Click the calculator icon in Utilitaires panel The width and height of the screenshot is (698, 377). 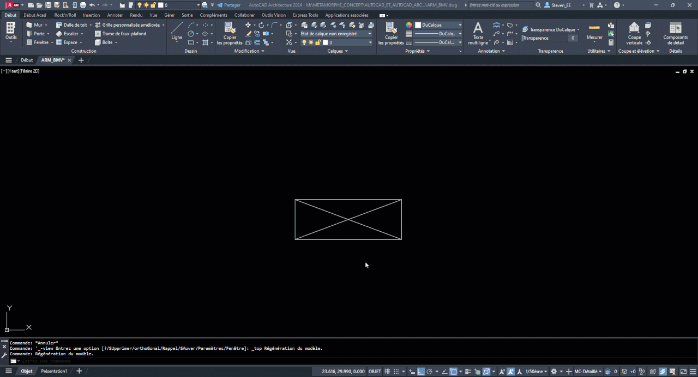click(611, 42)
